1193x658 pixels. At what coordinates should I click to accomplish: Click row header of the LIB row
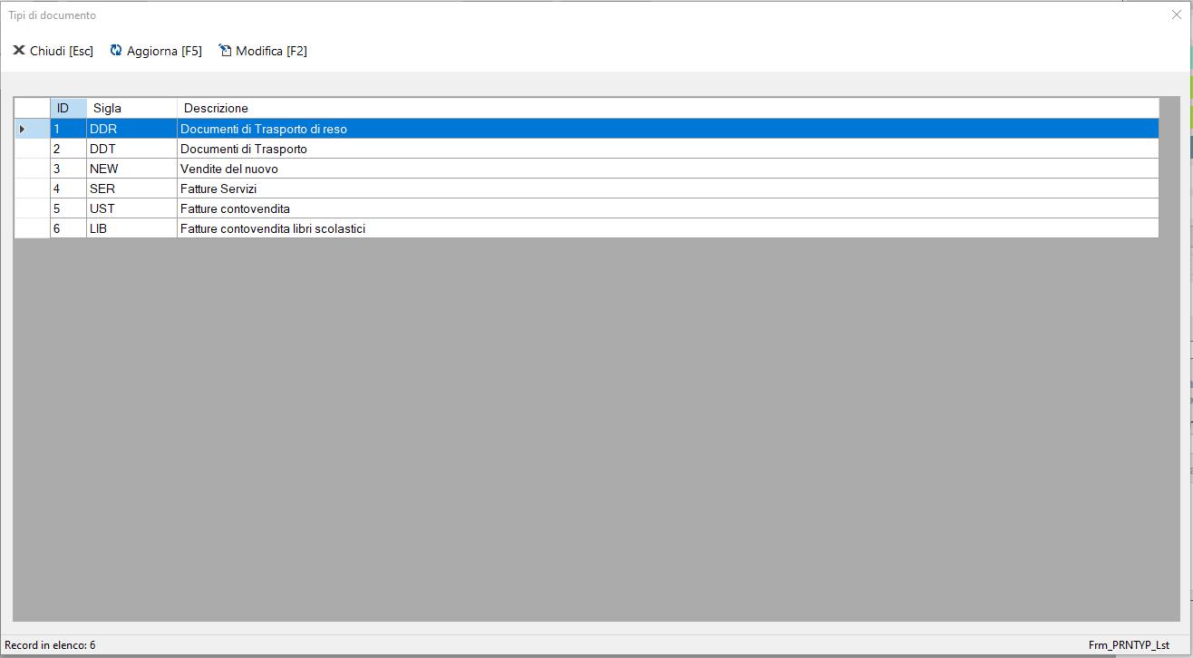32,228
